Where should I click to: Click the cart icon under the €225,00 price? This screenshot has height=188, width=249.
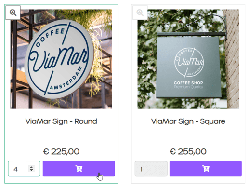(79, 169)
